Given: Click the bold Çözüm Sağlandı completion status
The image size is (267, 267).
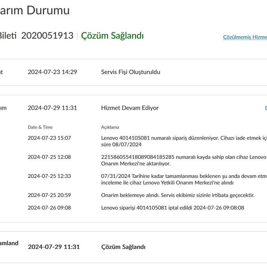Looking at the screenshot, I should (123, 247).
